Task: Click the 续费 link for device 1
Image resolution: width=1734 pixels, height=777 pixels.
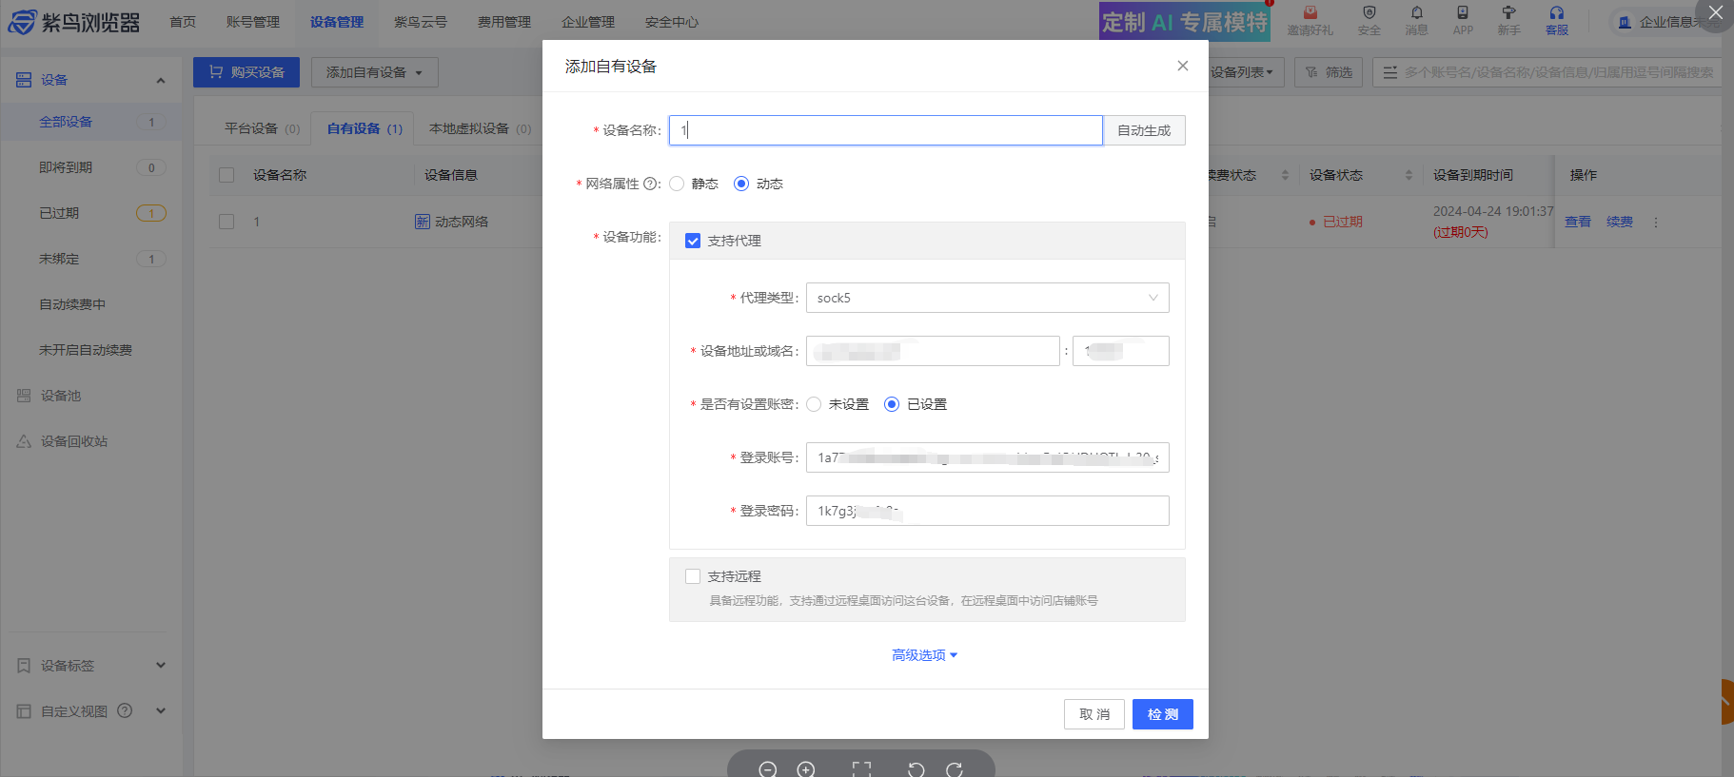Action: [1620, 222]
